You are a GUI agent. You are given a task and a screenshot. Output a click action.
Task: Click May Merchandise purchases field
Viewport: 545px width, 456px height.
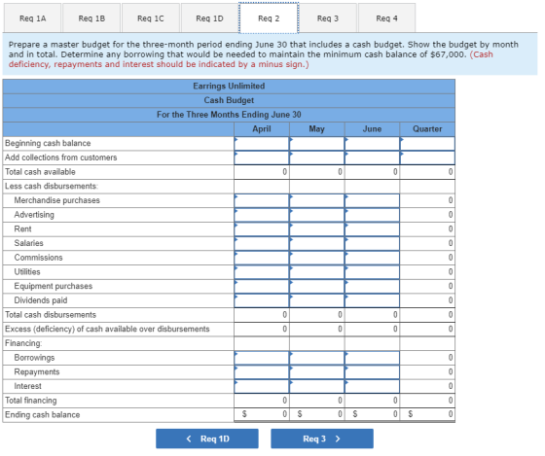coord(317,200)
